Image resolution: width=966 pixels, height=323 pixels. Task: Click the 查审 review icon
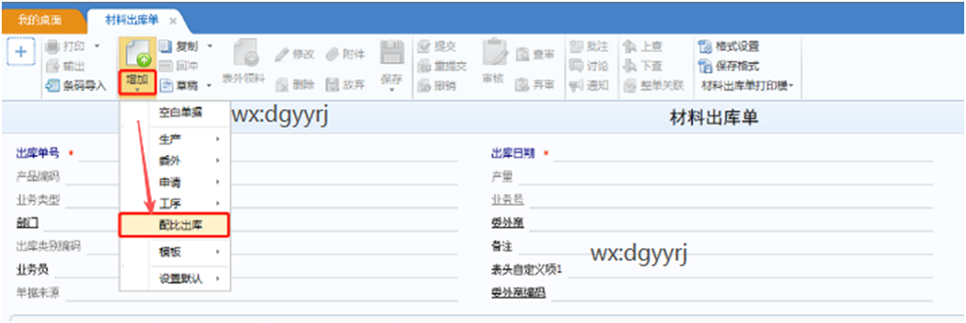tap(523, 55)
